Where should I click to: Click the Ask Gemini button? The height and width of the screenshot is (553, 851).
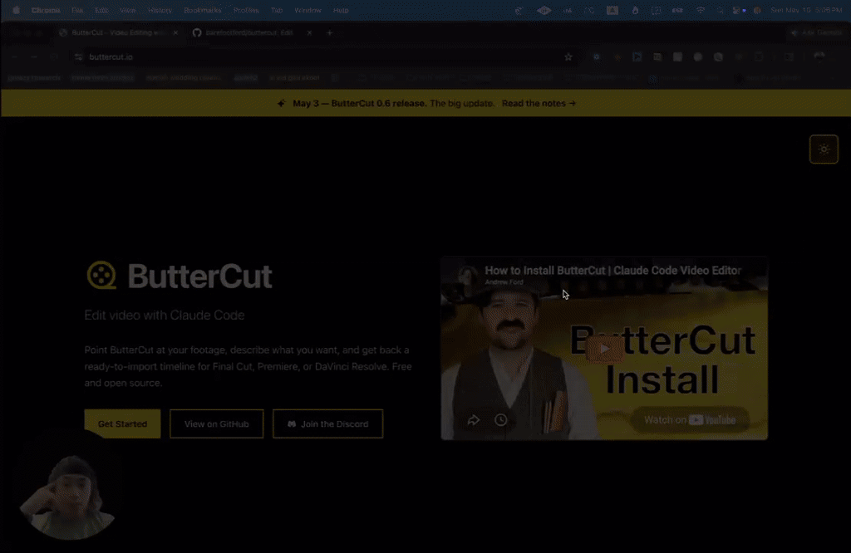point(816,32)
